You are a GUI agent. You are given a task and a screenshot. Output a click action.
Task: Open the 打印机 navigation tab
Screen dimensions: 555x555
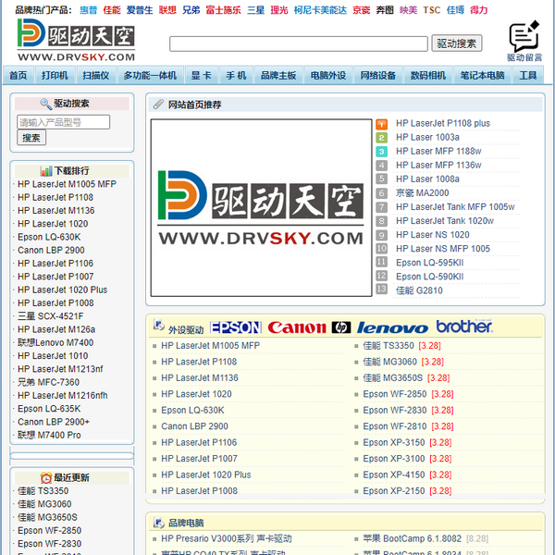[55, 76]
